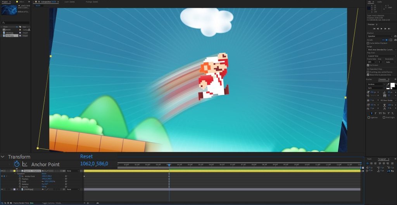Reset the preview shortcut settings icon
397x205 pixels.
[395, 36]
